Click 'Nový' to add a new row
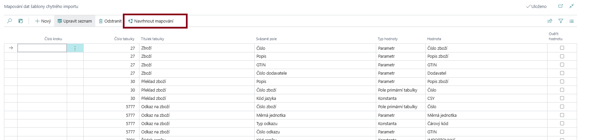Image resolution: width=590 pixels, height=140 pixels. coord(43,21)
